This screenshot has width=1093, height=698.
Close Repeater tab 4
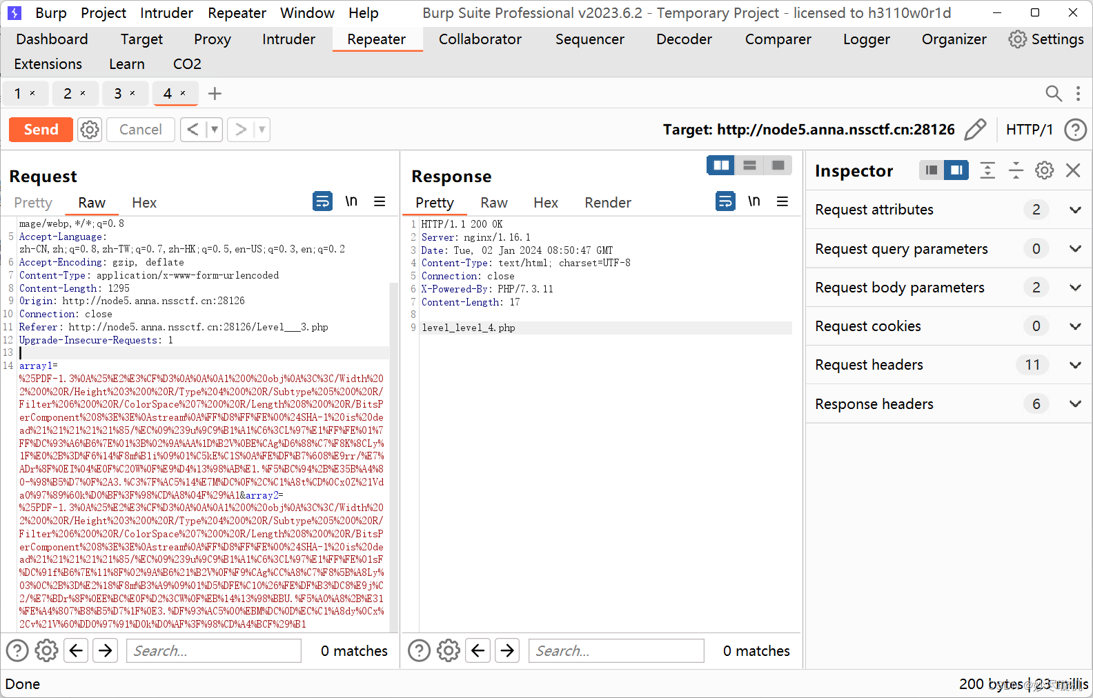183,93
